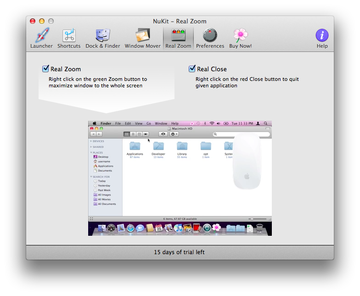Open the File menu in the preview
The width and height of the screenshot is (360, 296).
point(118,123)
